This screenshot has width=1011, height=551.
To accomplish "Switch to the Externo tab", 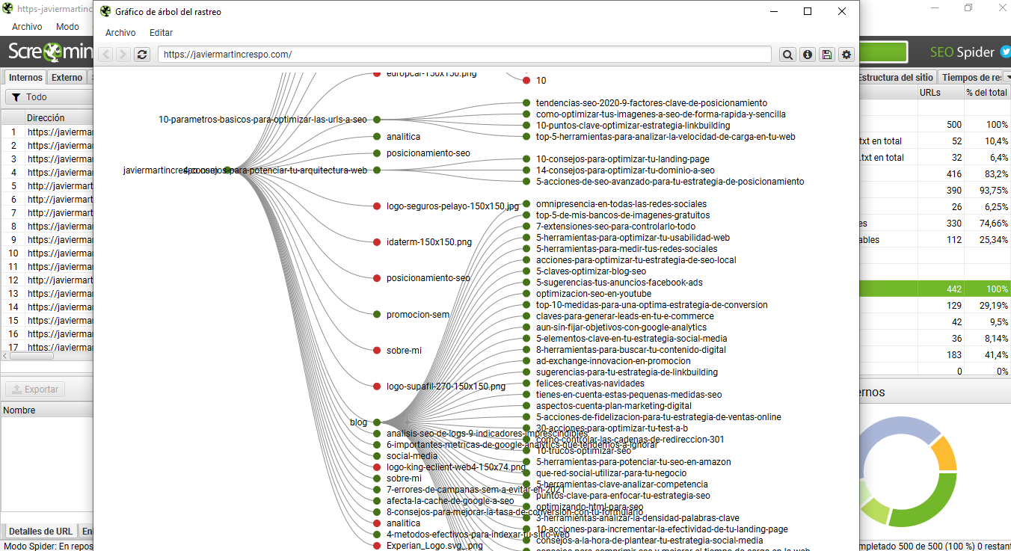I will 67,78.
